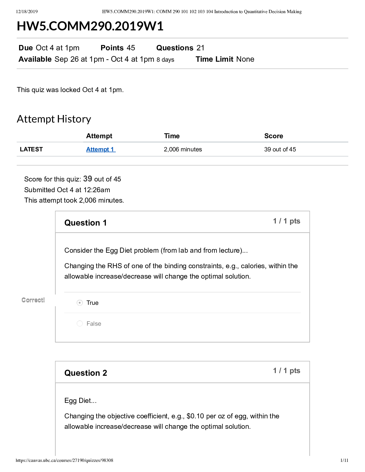The height and width of the screenshot is (472, 365).
Task: Select the False radio button
Action: 80,324
